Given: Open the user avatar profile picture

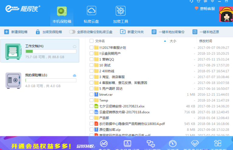Looking at the screenshot, I should (x=226, y=15).
